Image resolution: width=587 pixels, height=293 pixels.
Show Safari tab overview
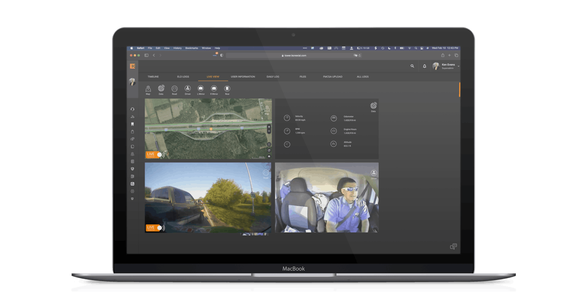click(x=456, y=55)
